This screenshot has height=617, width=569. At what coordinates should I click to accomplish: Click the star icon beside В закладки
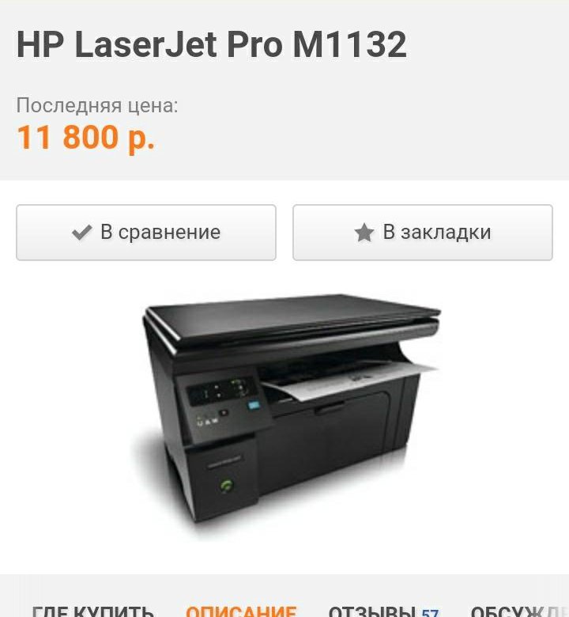364,232
